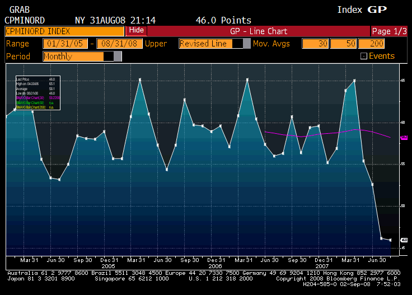Click the 46.0 Points header value

(223, 21)
